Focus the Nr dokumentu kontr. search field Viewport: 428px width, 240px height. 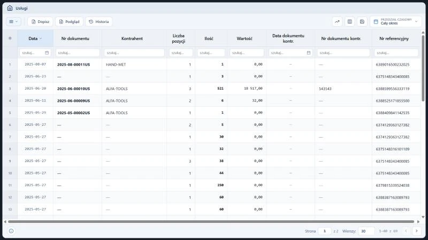343,53
